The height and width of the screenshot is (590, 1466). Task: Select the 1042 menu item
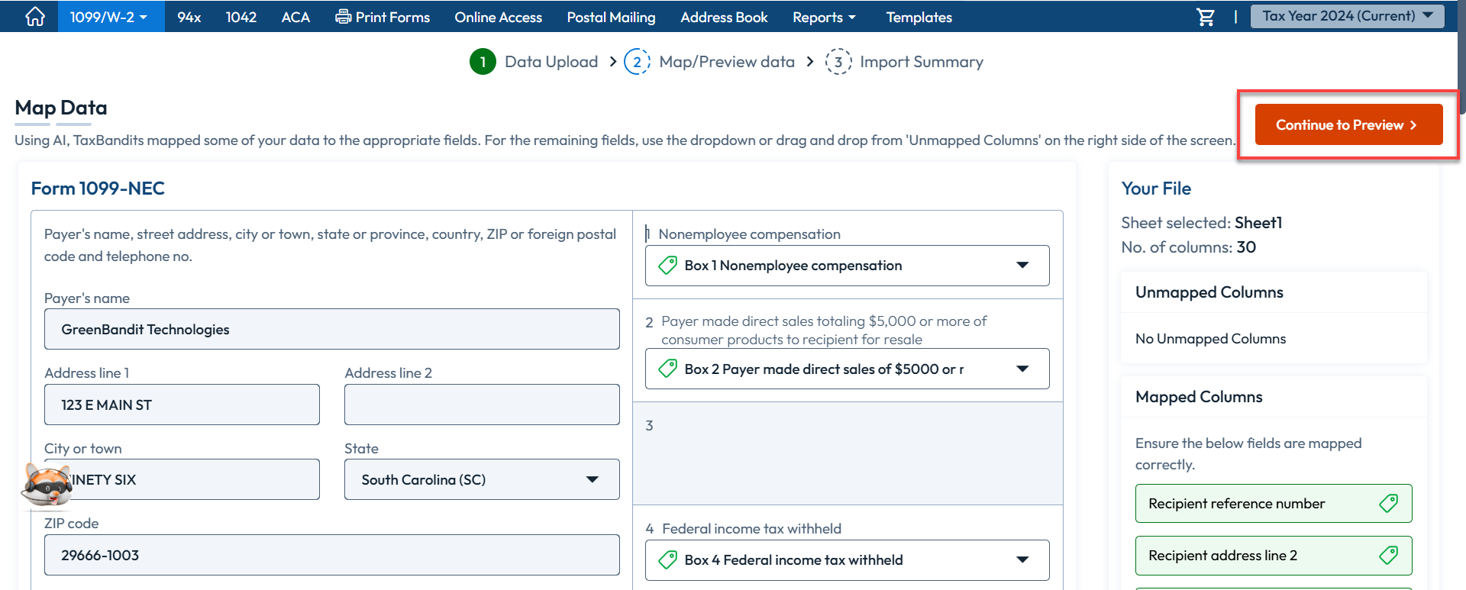pyautogui.click(x=241, y=17)
